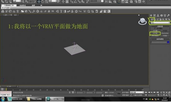Toggle Window/Crossing selection icon
The width and height of the screenshot is (171, 102).
click(35, 1)
